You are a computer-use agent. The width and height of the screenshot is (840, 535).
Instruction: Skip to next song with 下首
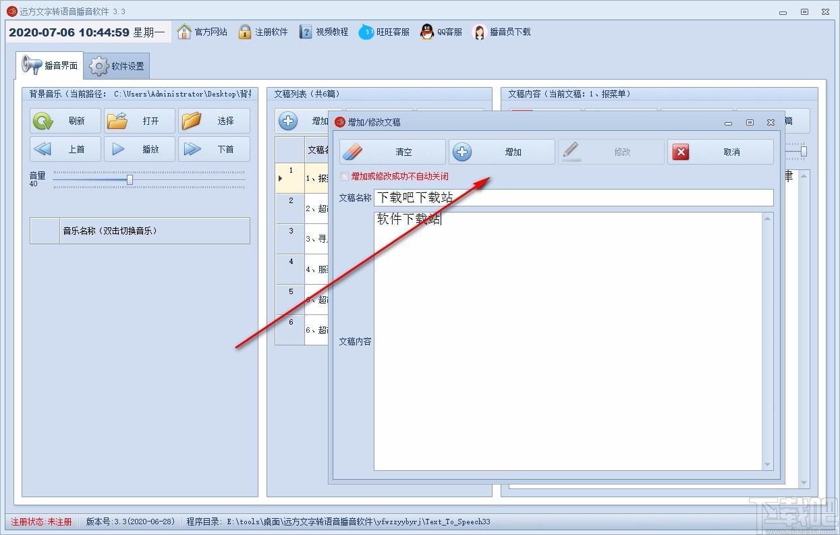tap(214, 149)
